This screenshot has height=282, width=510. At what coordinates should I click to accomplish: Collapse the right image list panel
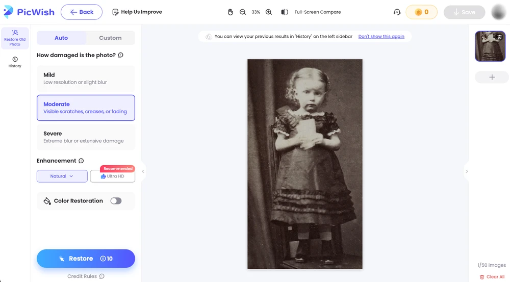point(467,171)
